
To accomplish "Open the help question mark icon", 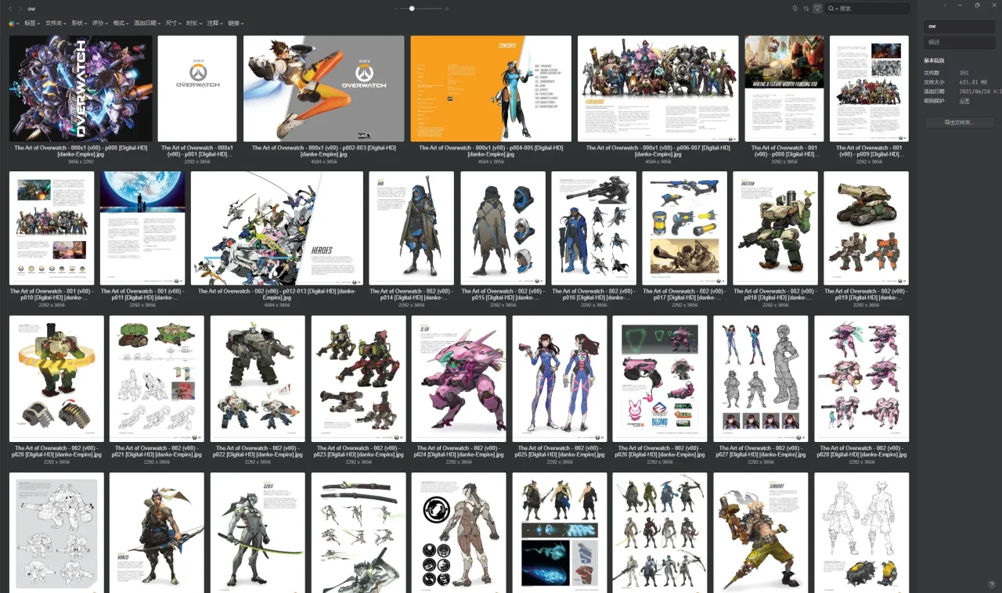I will click(991, 584).
